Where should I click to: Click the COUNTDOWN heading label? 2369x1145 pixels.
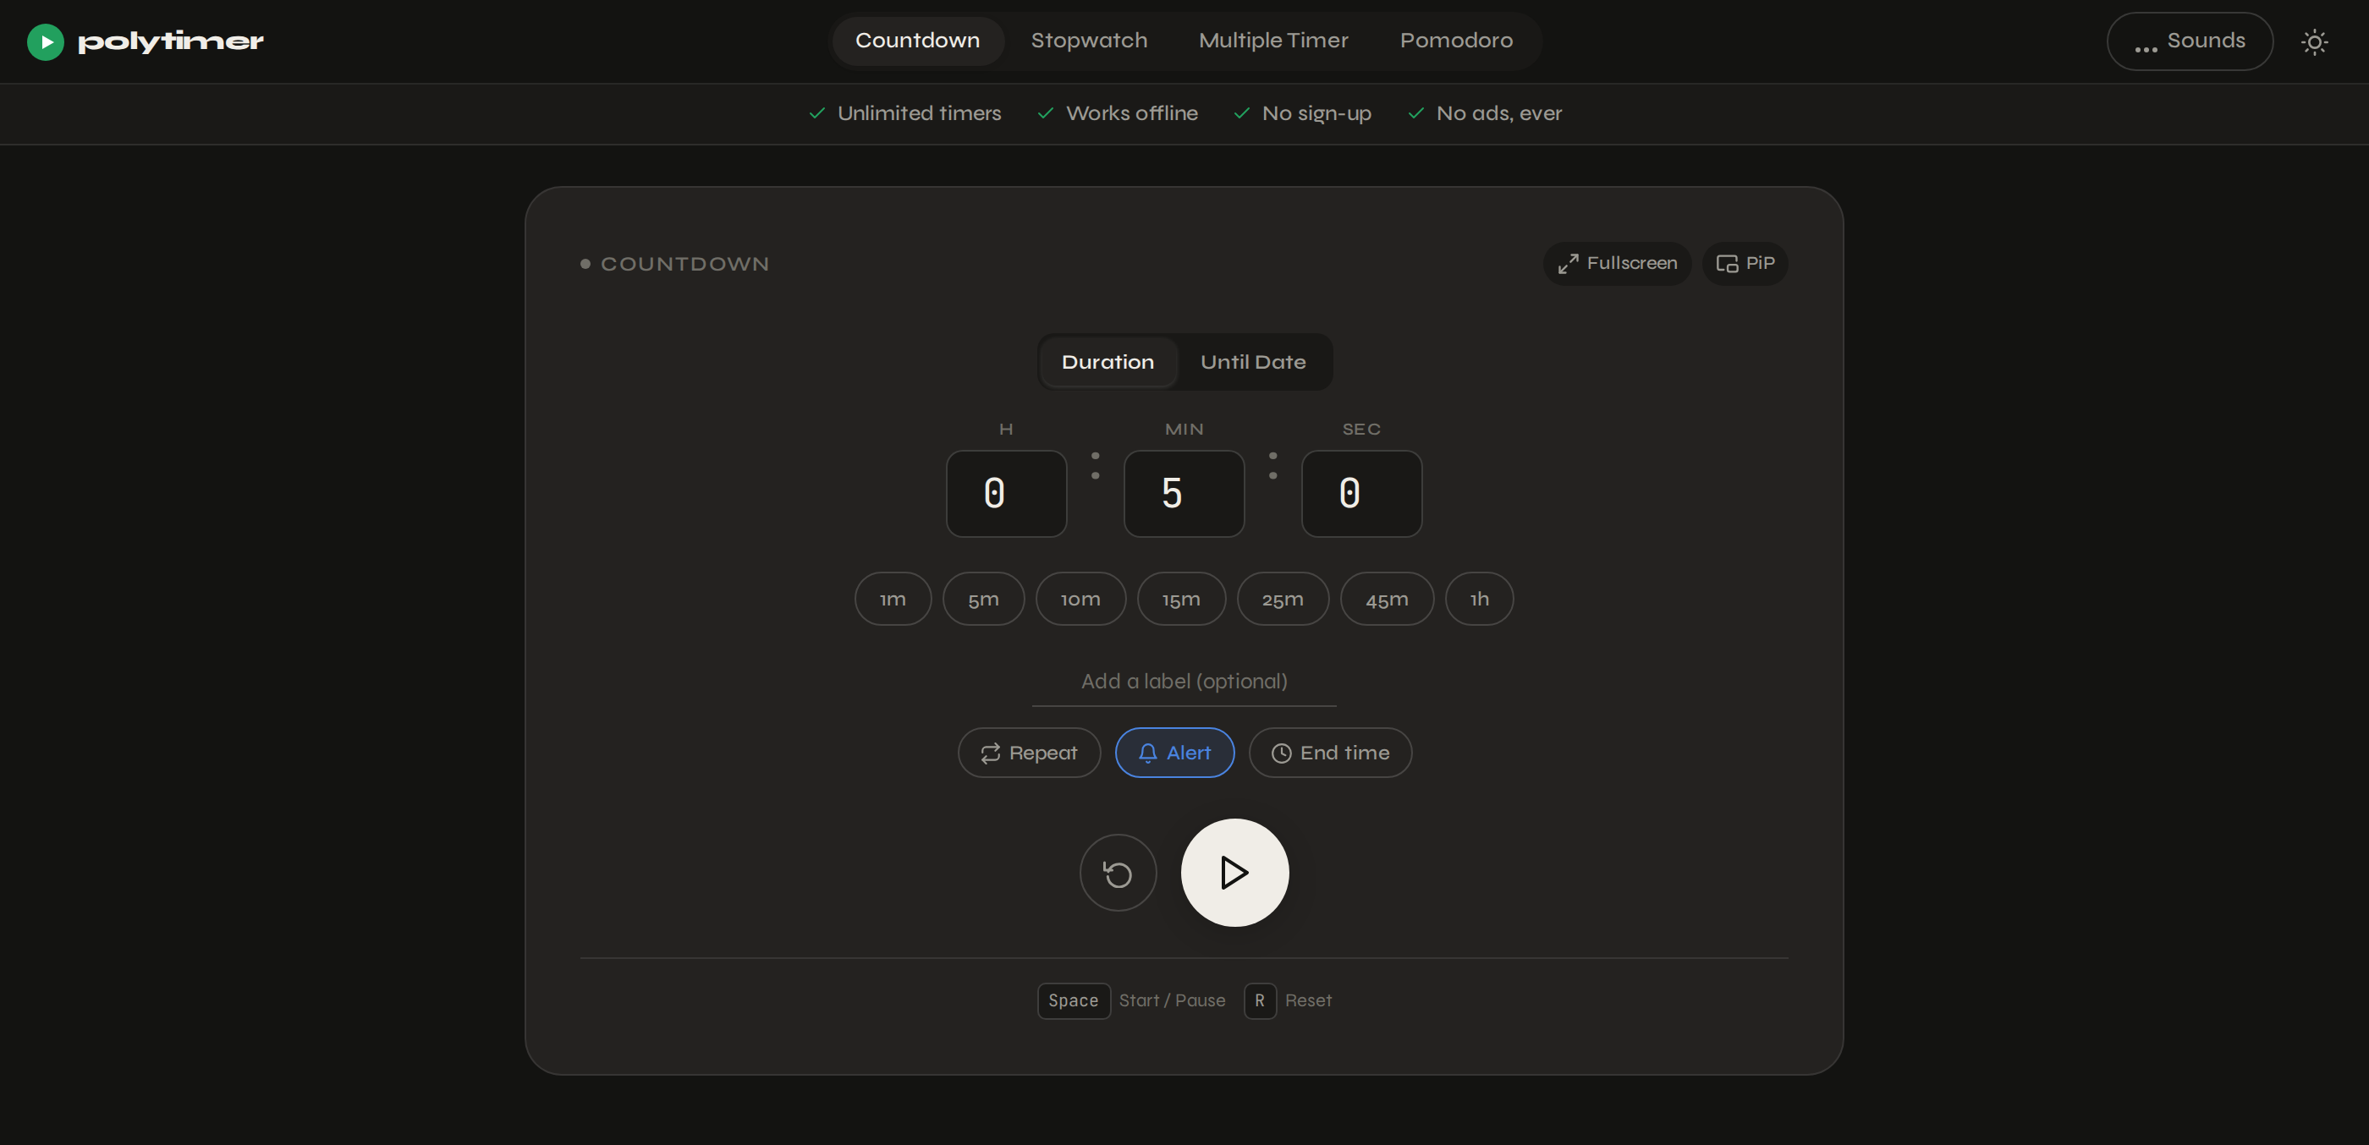point(684,265)
